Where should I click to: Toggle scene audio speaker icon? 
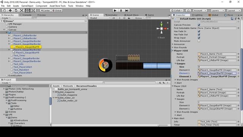pos(124,18)
